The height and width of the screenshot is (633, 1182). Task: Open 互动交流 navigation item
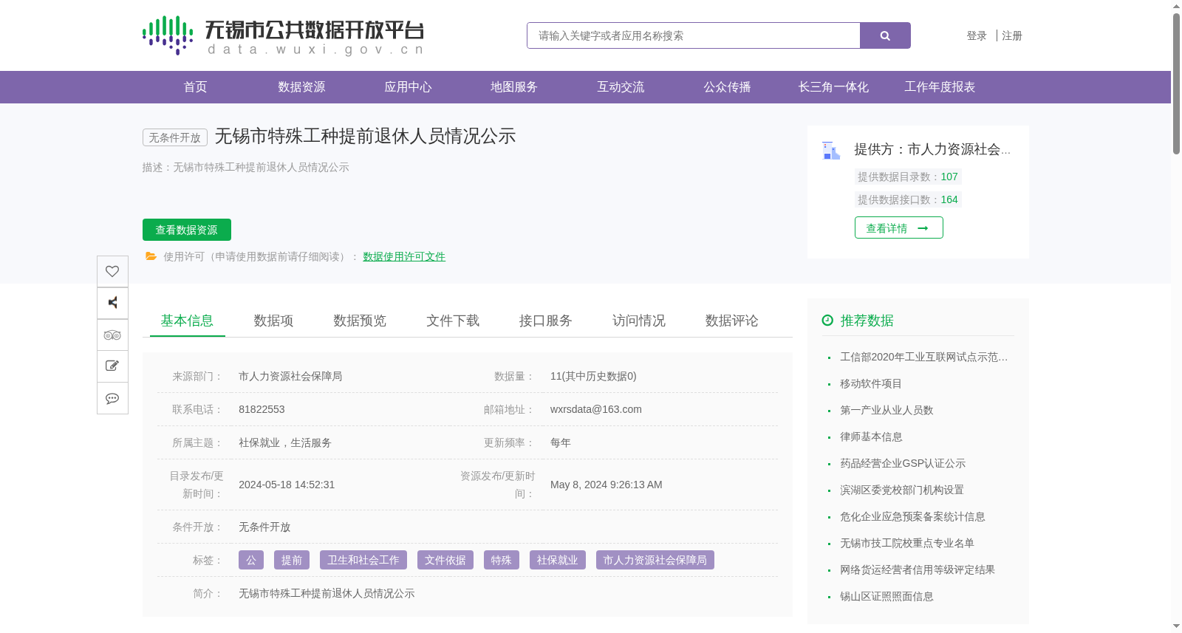click(x=621, y=87)
